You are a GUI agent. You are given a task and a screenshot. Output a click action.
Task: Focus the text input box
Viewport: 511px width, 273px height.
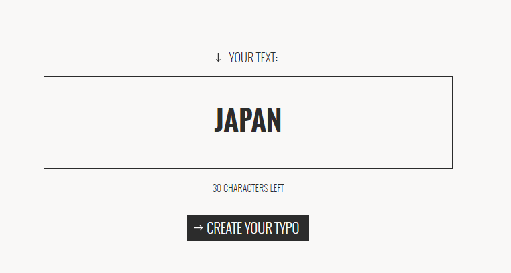(247, 122)
